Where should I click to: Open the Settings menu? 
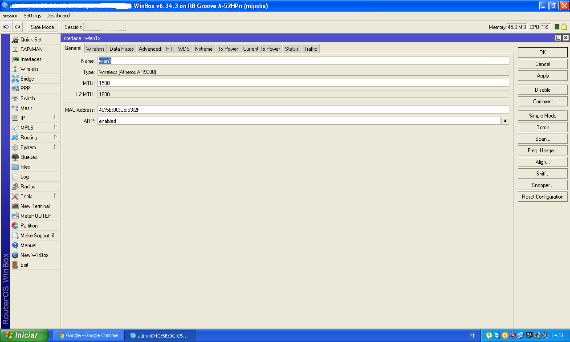coord(33,16)
